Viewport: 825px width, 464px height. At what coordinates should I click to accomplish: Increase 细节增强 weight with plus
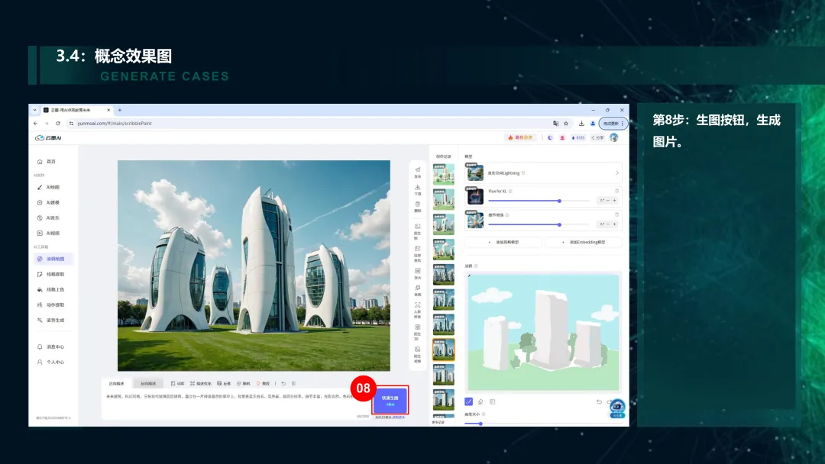point(614,224)
